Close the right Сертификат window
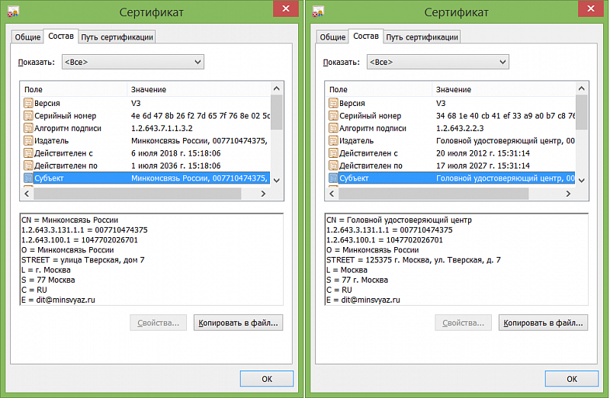 click(590, 8)
